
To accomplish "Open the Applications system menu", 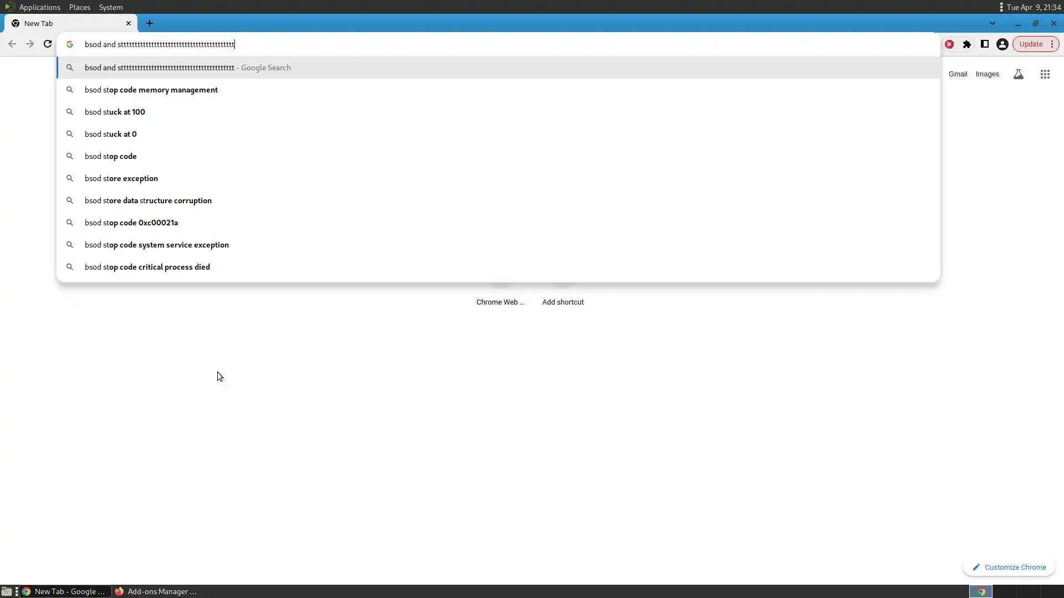I will pos(39,7).
